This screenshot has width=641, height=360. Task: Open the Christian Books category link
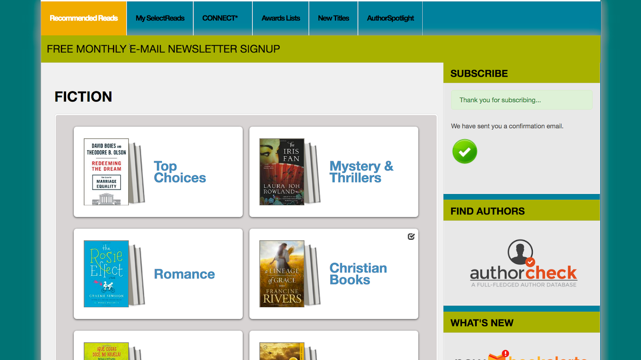[358, 274]
